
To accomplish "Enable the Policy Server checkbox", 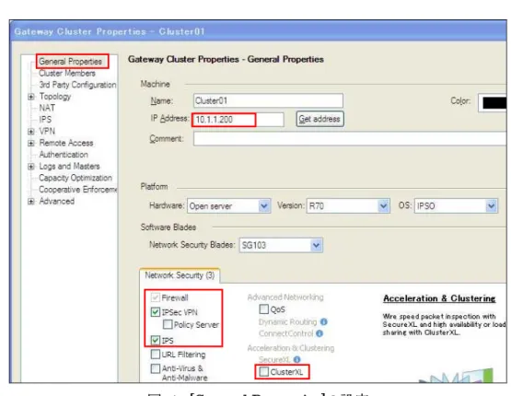I will (x=168, y=324).
